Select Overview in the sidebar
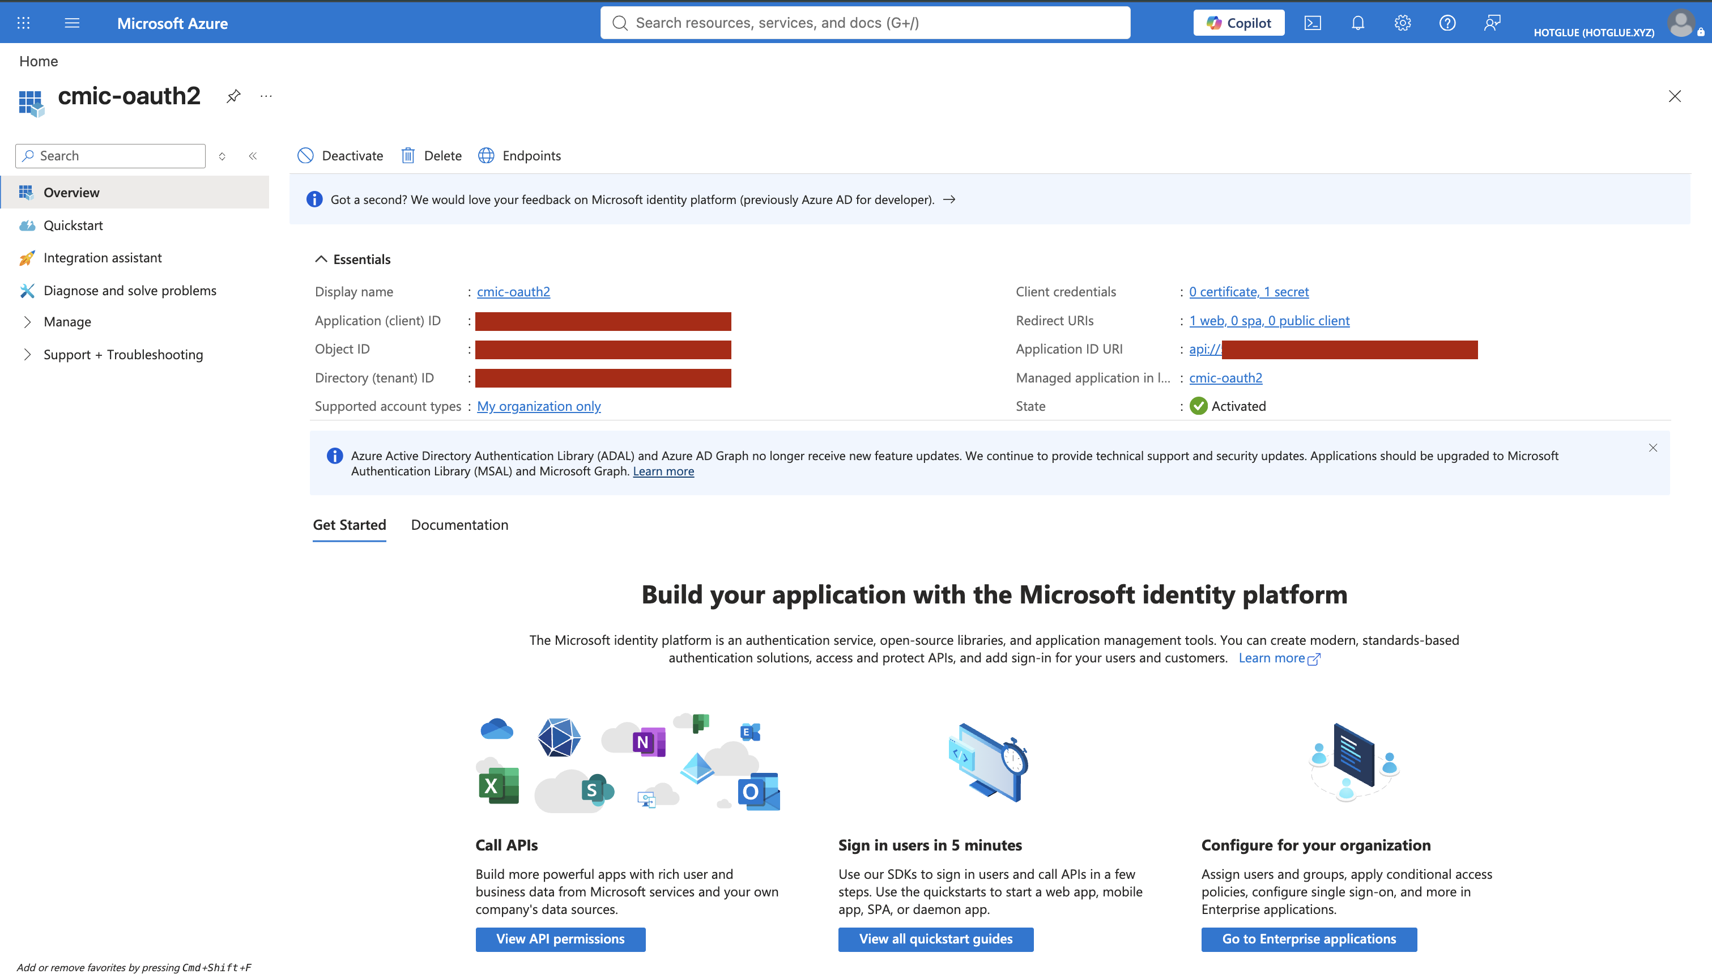 click(135, 192)
